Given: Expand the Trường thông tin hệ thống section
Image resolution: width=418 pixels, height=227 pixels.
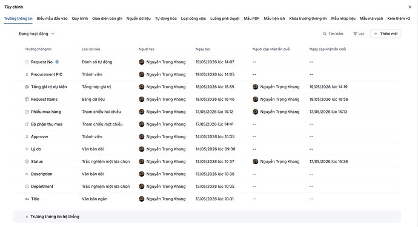Looking at the screenshot, I should (207, 217).
